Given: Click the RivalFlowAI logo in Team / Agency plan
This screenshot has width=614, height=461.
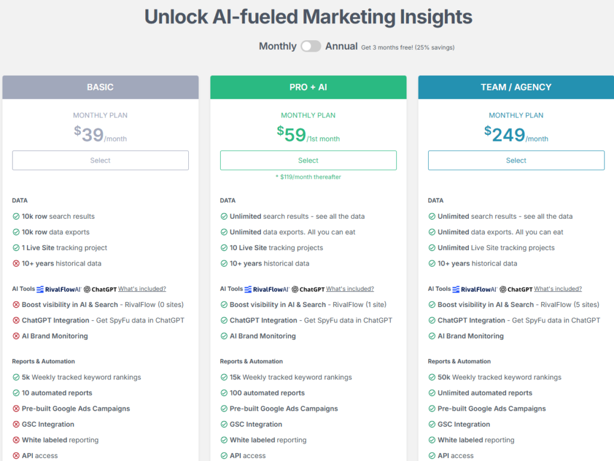Looking at the screenshot, I should 475,289.
